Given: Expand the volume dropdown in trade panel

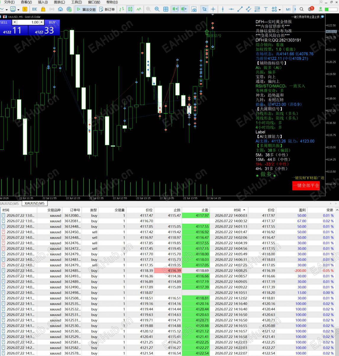Looking at the screenshot, I should point(14,22).
